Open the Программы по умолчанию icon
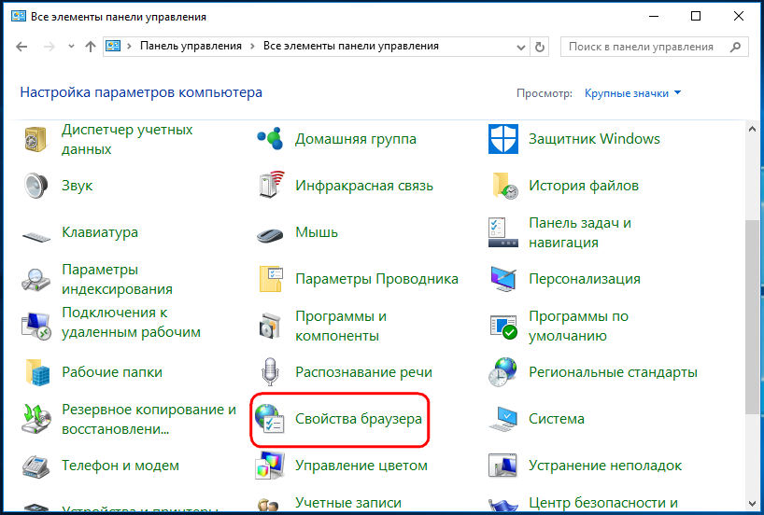Screen dimensions: 764x515 pos(503,327)
